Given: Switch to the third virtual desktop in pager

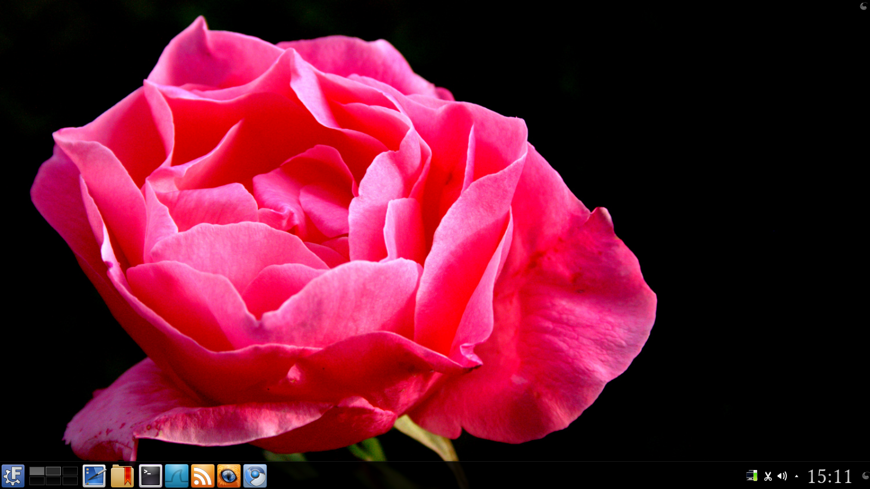Looking at the screenshot, I should pyautogui.click(x=70, y=471).
